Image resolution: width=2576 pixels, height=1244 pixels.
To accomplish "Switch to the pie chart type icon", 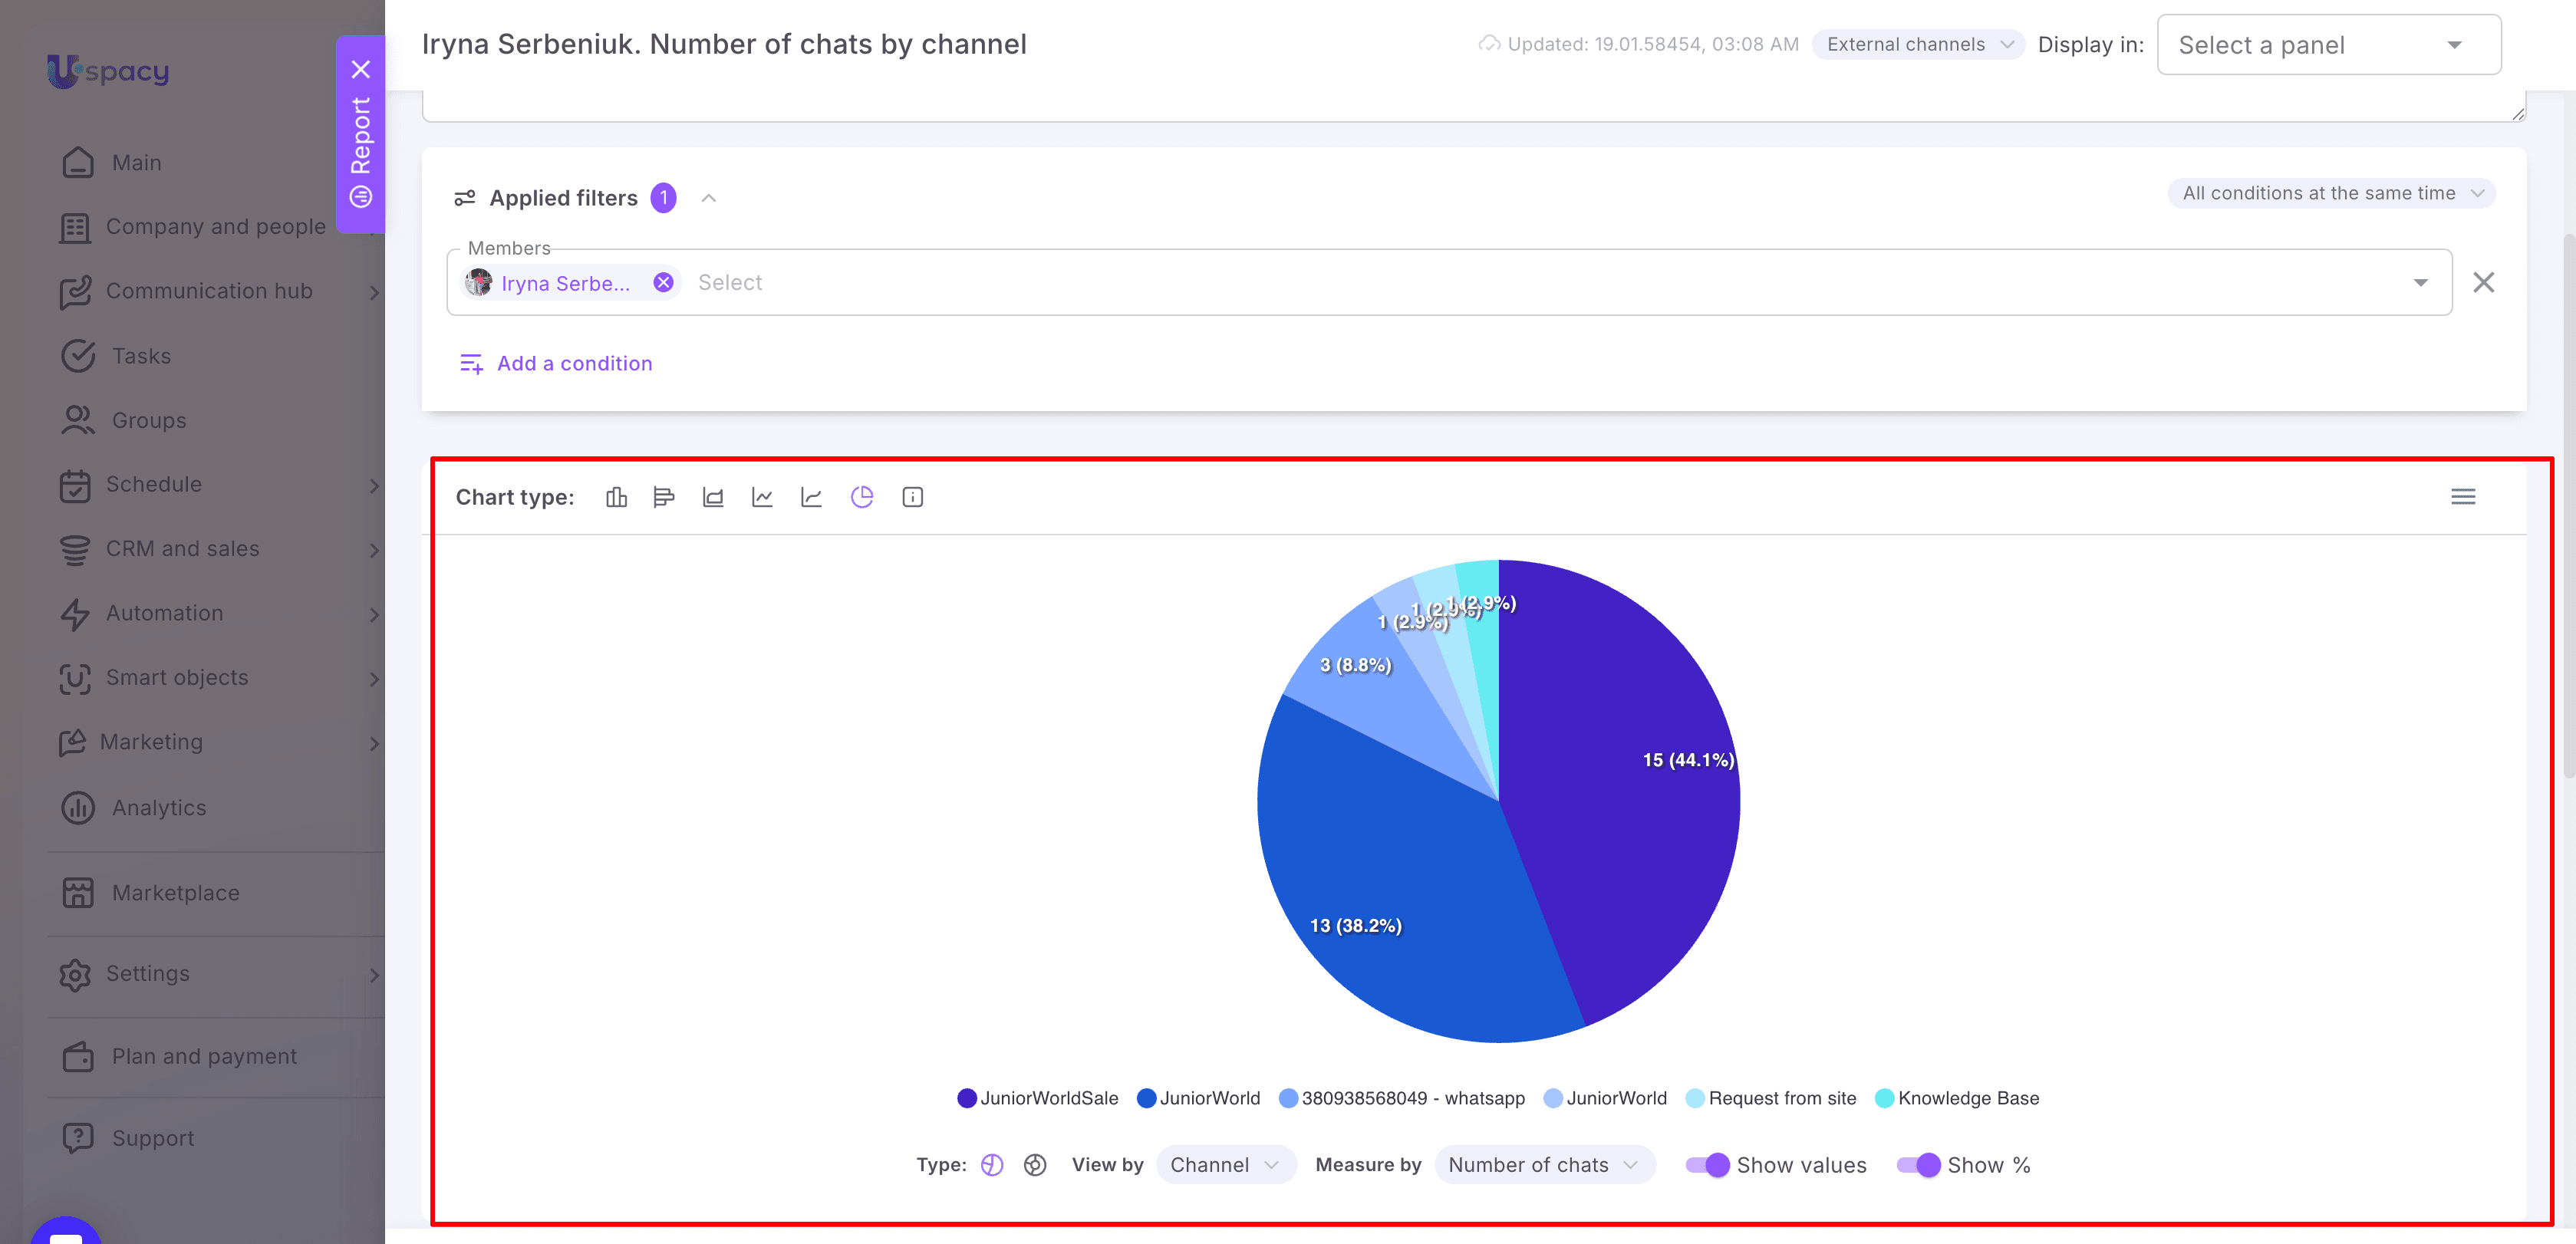I will point(862,497).
